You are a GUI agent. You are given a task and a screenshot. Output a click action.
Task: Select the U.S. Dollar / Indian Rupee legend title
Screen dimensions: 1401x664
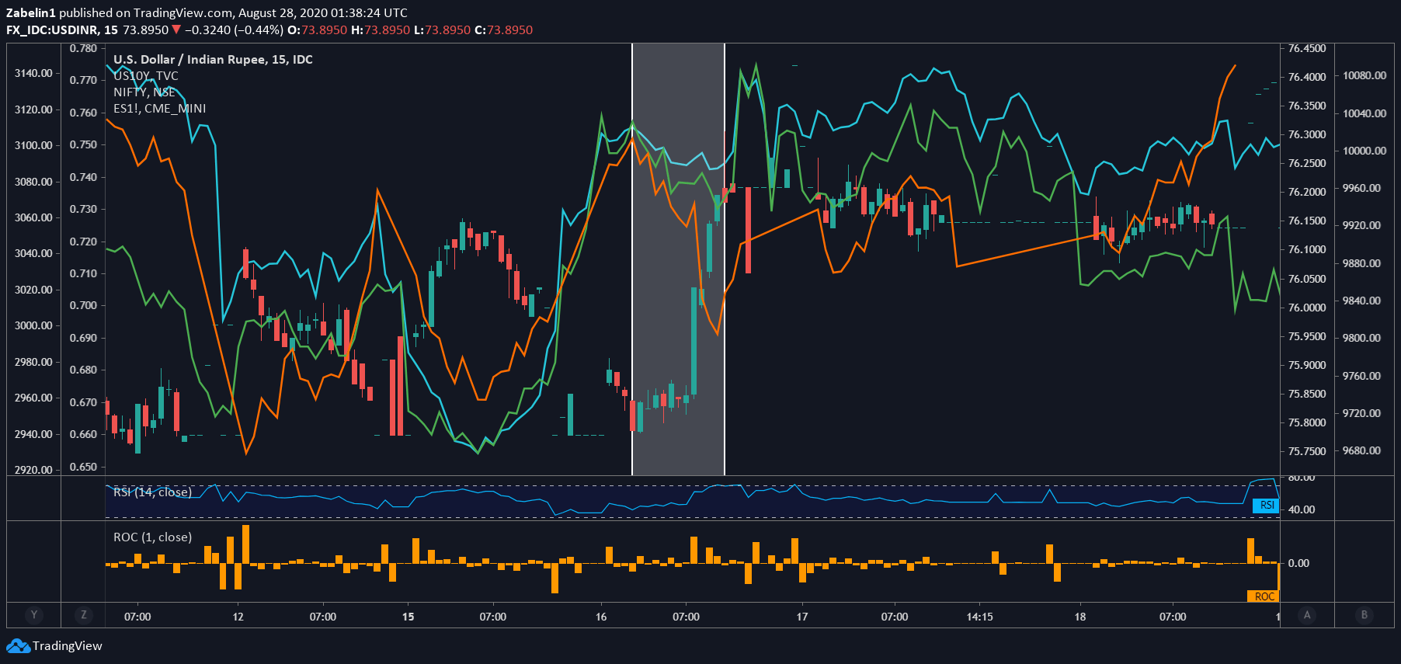point(213,60)
